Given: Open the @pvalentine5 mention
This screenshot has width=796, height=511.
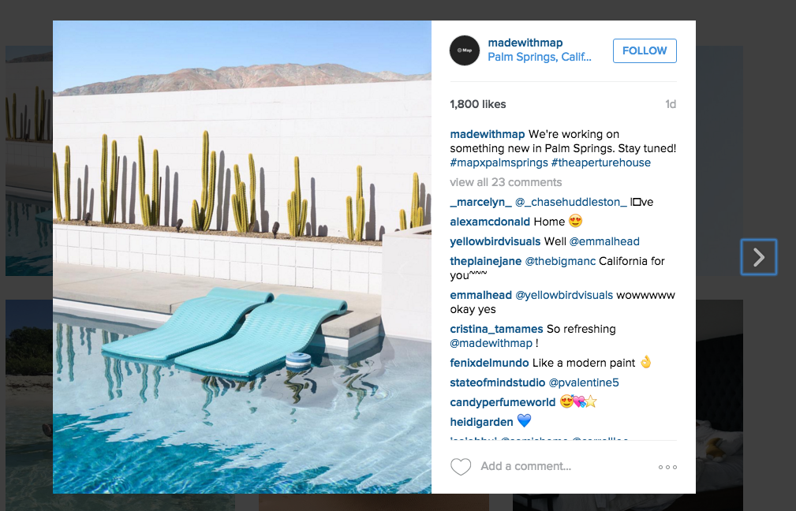Looking at the screenshot, I should 584,382.
